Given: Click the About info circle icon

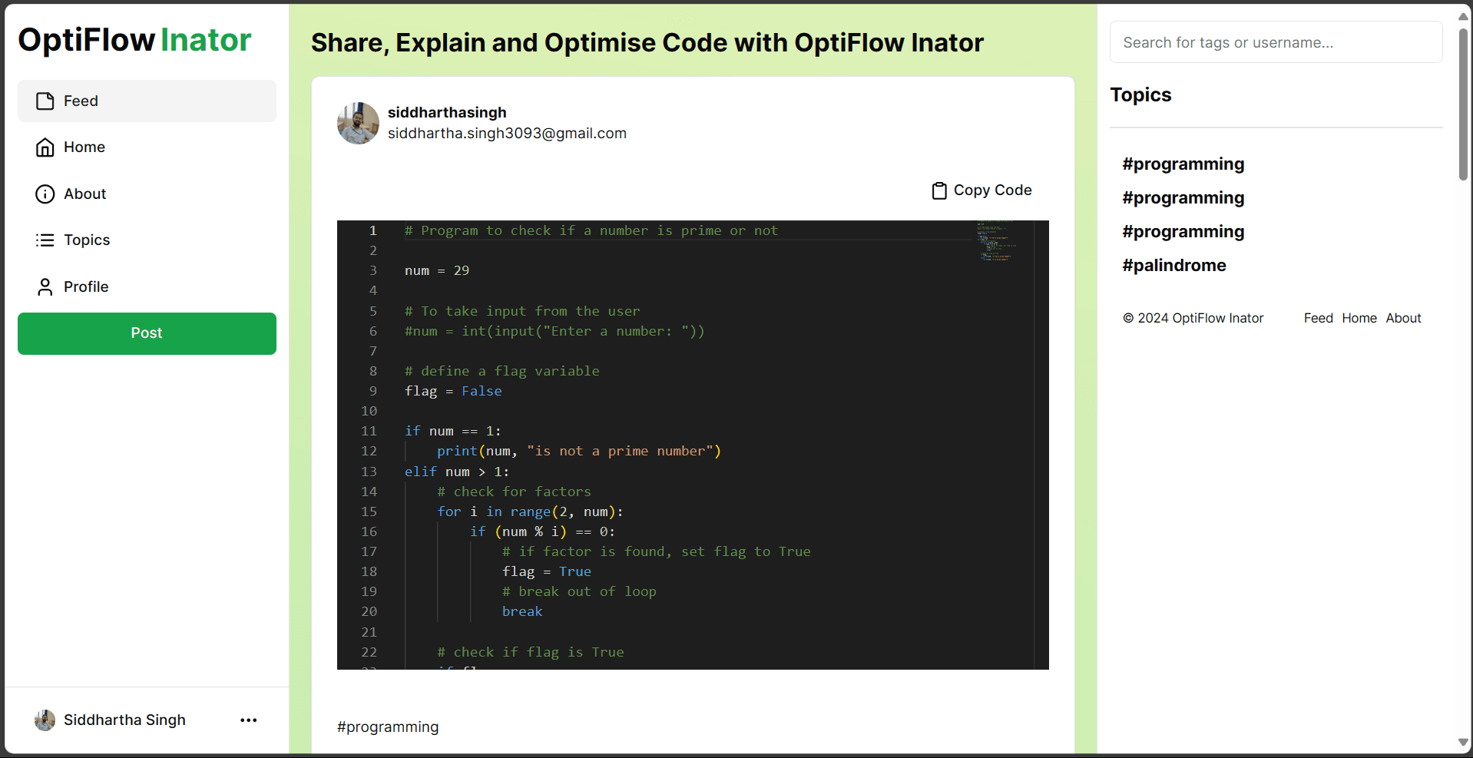Looking at the screenshot, I should (x=45, y=194).
